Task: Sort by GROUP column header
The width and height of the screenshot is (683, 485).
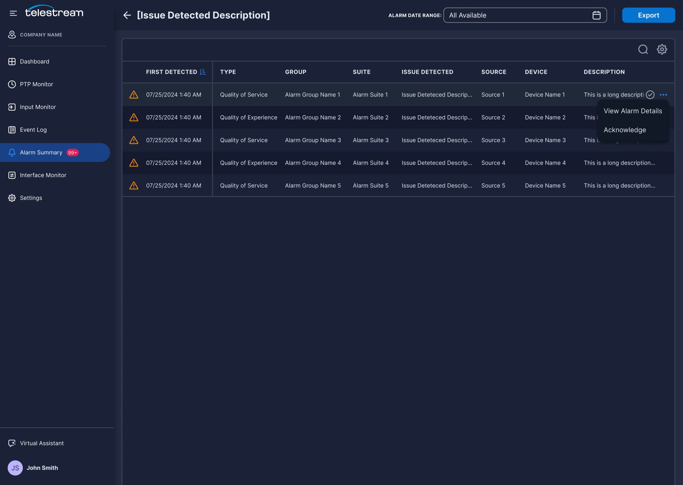Action: [296, 72]
